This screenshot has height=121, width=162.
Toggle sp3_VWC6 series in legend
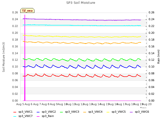139,112
